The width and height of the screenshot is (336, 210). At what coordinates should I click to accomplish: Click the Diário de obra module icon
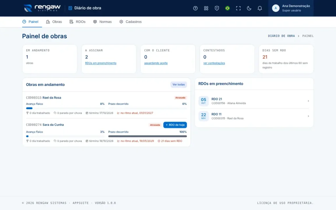(70, 8)
